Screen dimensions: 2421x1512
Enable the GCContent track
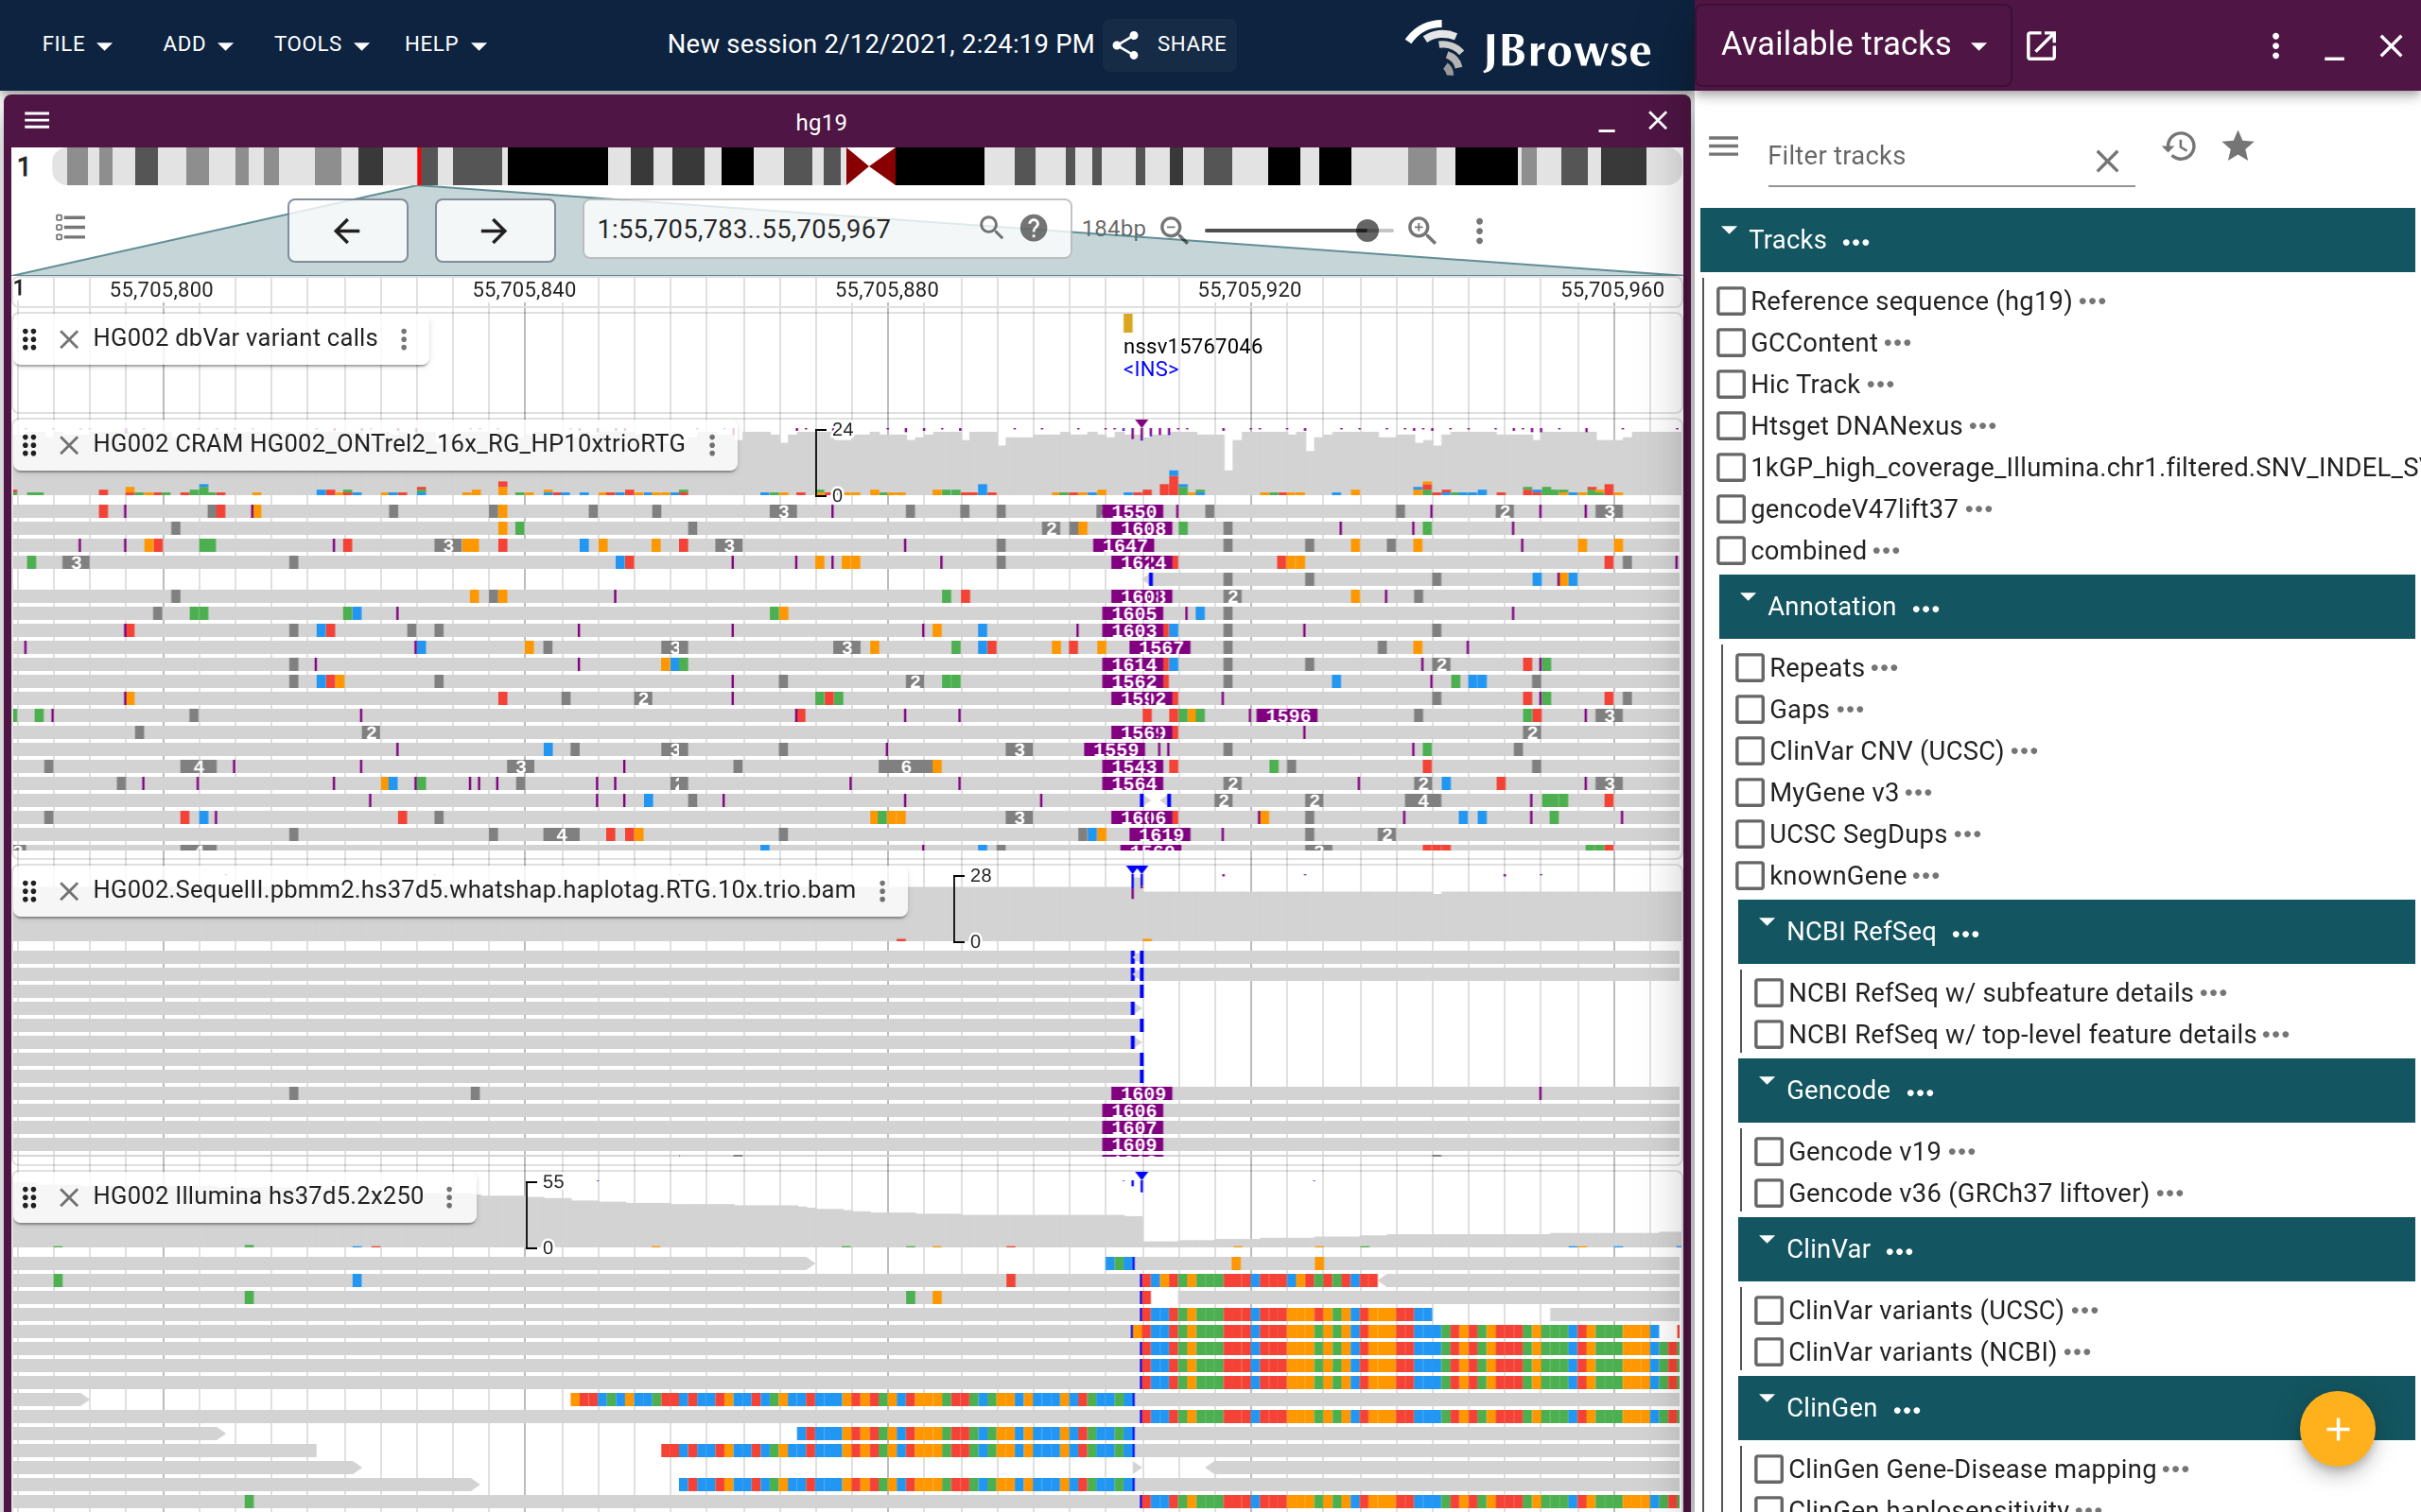pos(1731,343)
